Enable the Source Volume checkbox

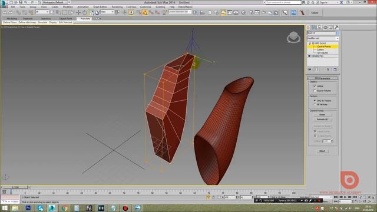(315, 91)
